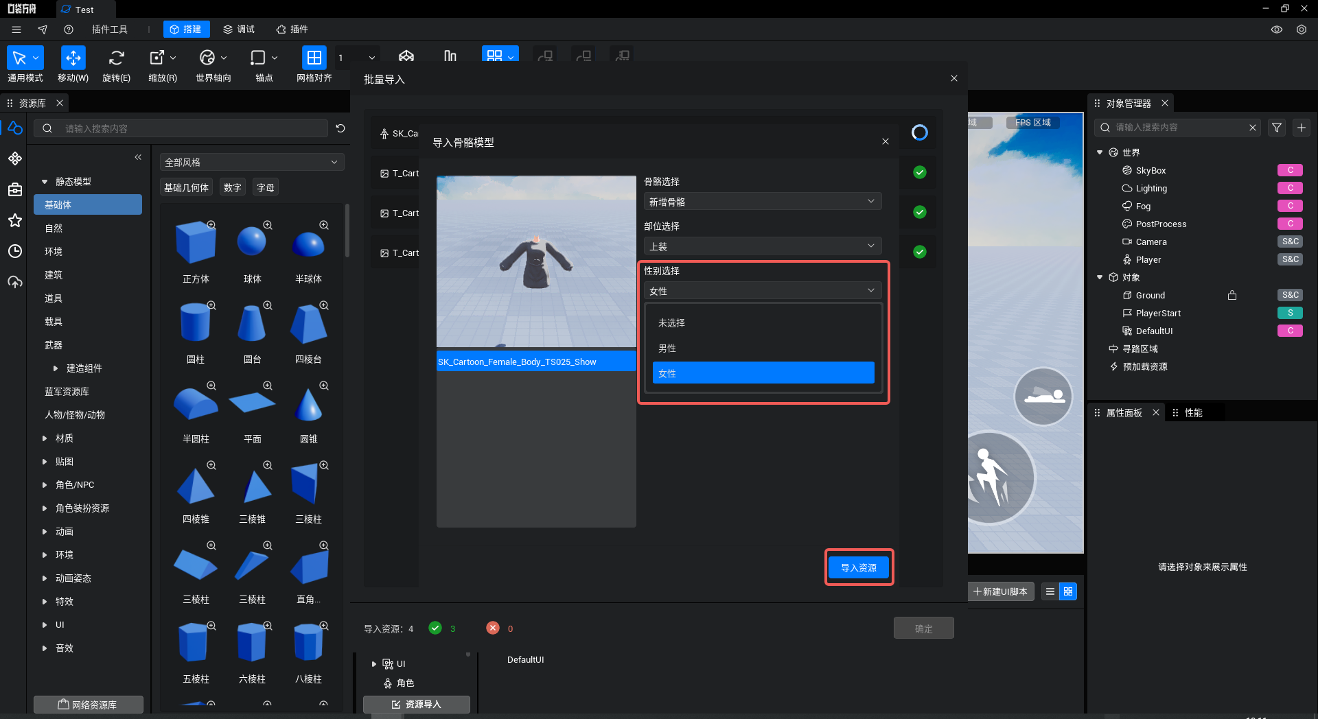Viewport: 1318px width, 719px height.
Task: Select the 圆锥 cone thumbnail
Action: point(308,403)
